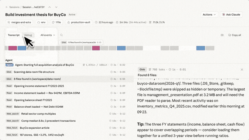The width and height of the screenshot is (249, 140).
Task: Select 'Opening income statement FY2023-2025' row
Action: coord(67,86)
